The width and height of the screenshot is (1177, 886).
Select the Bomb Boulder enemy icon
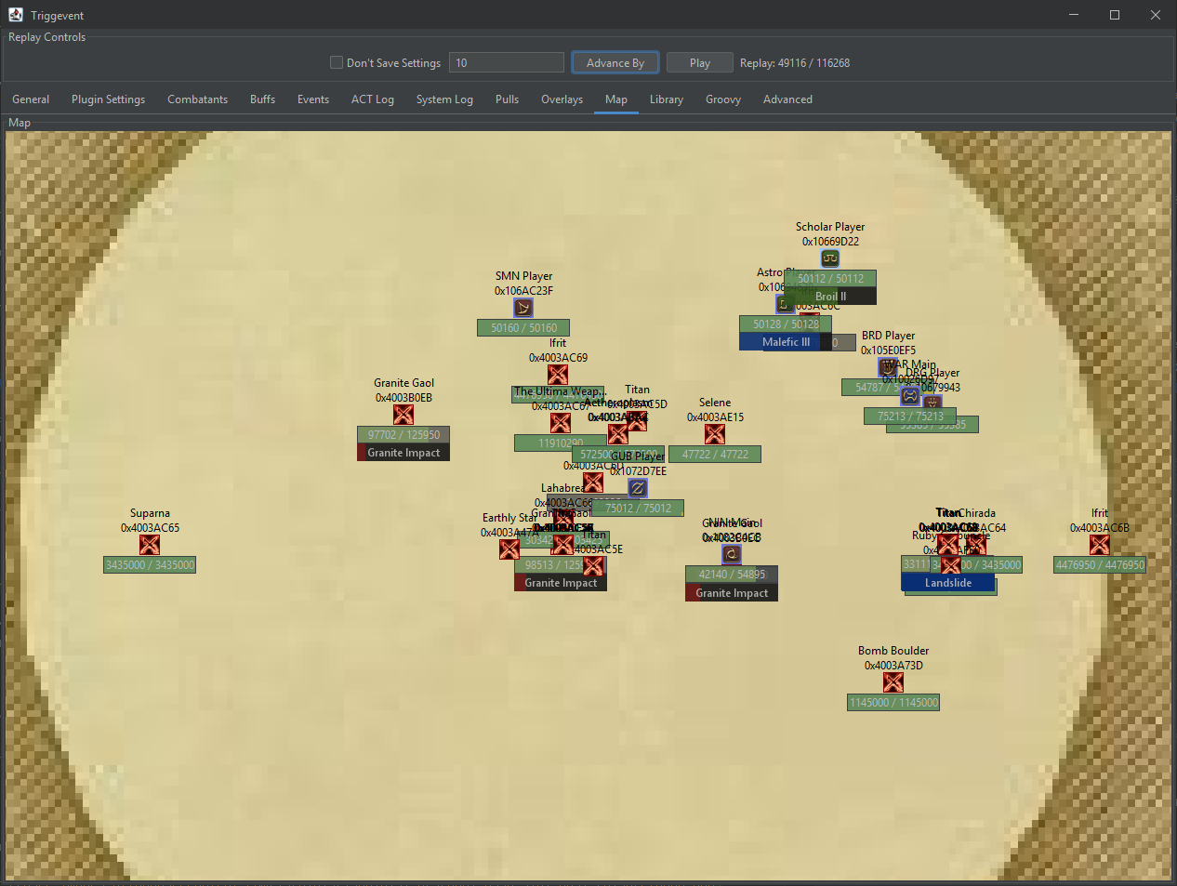[893, 682]
